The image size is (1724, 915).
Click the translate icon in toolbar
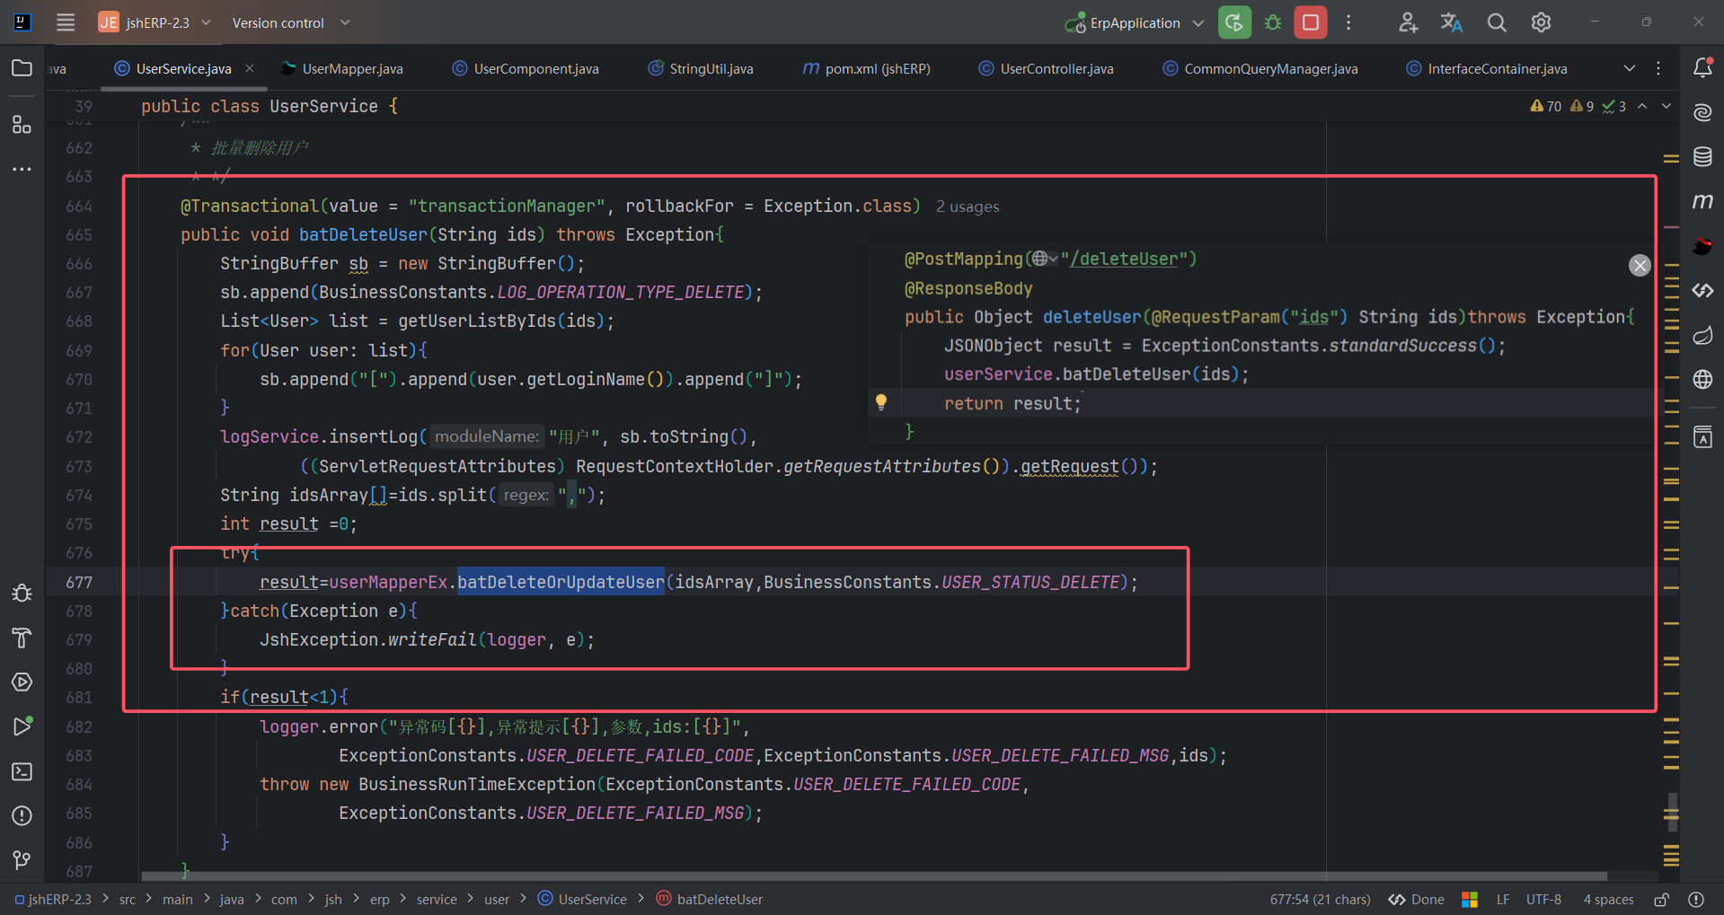pyautogui.click(x=1452, y=22)
